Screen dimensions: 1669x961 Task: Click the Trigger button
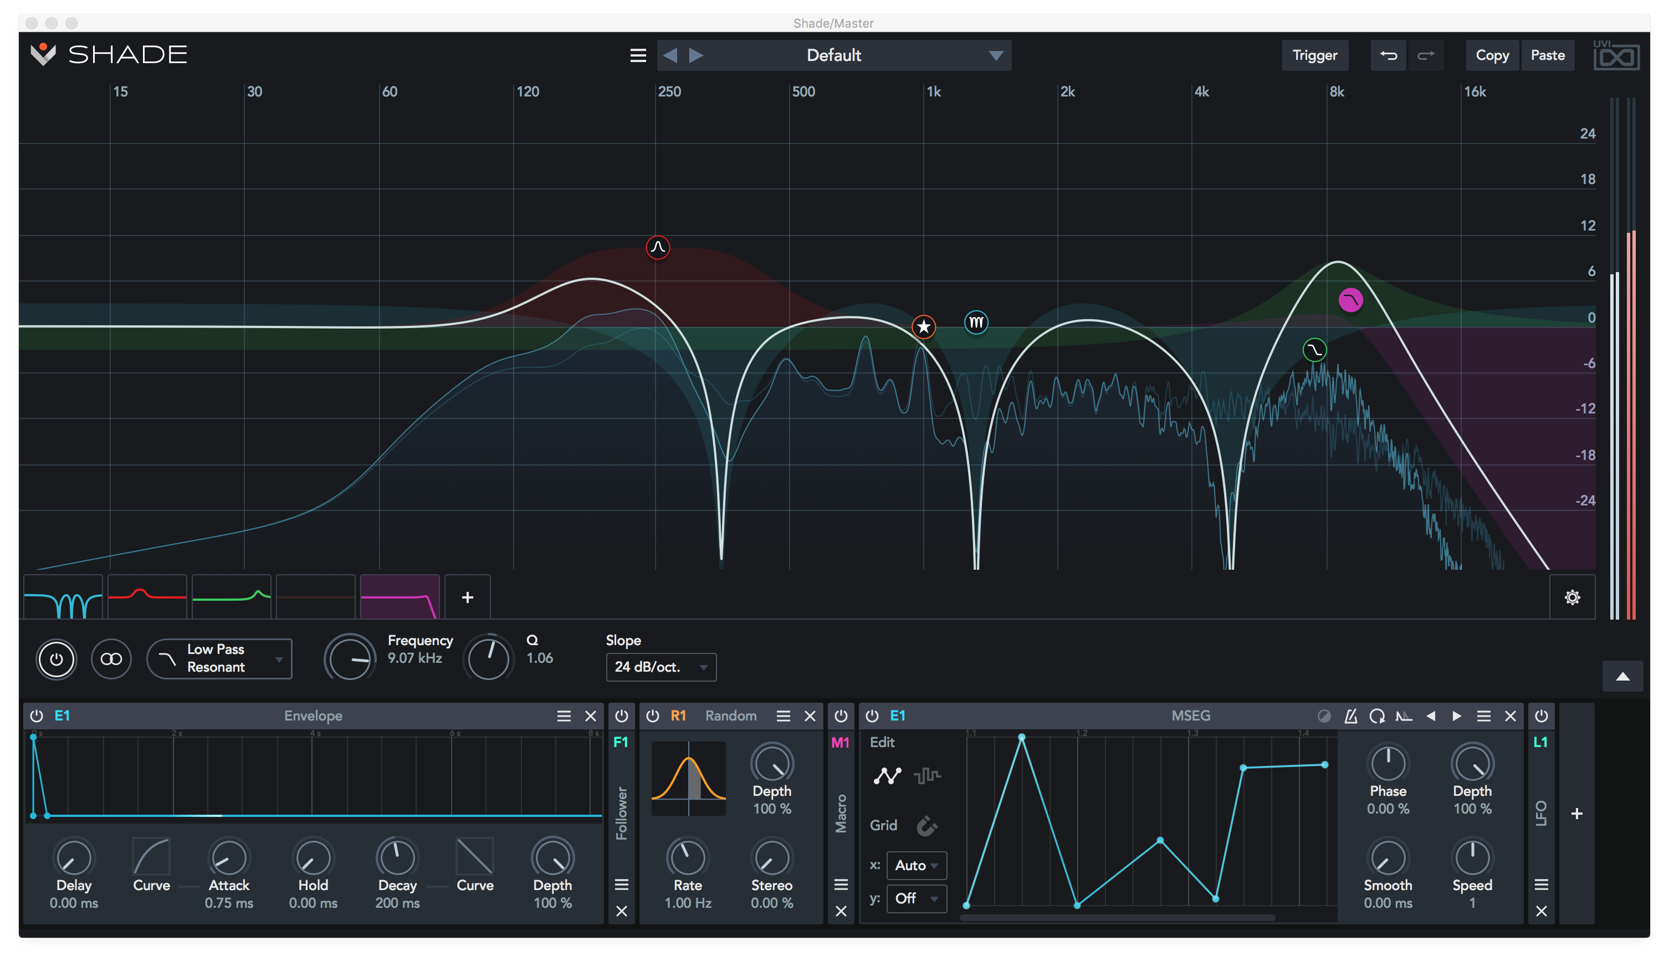[x=1314, y=55]
